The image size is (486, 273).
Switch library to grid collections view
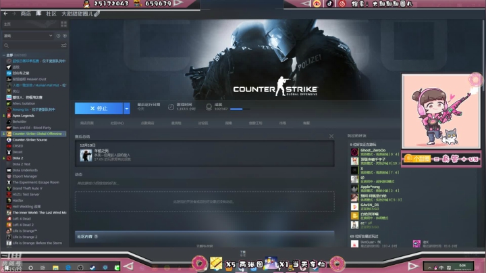coord(64,24)
